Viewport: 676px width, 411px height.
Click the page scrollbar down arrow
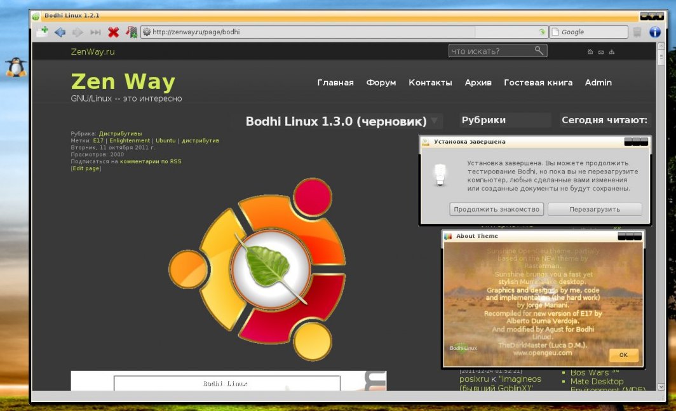click(661, 387)
